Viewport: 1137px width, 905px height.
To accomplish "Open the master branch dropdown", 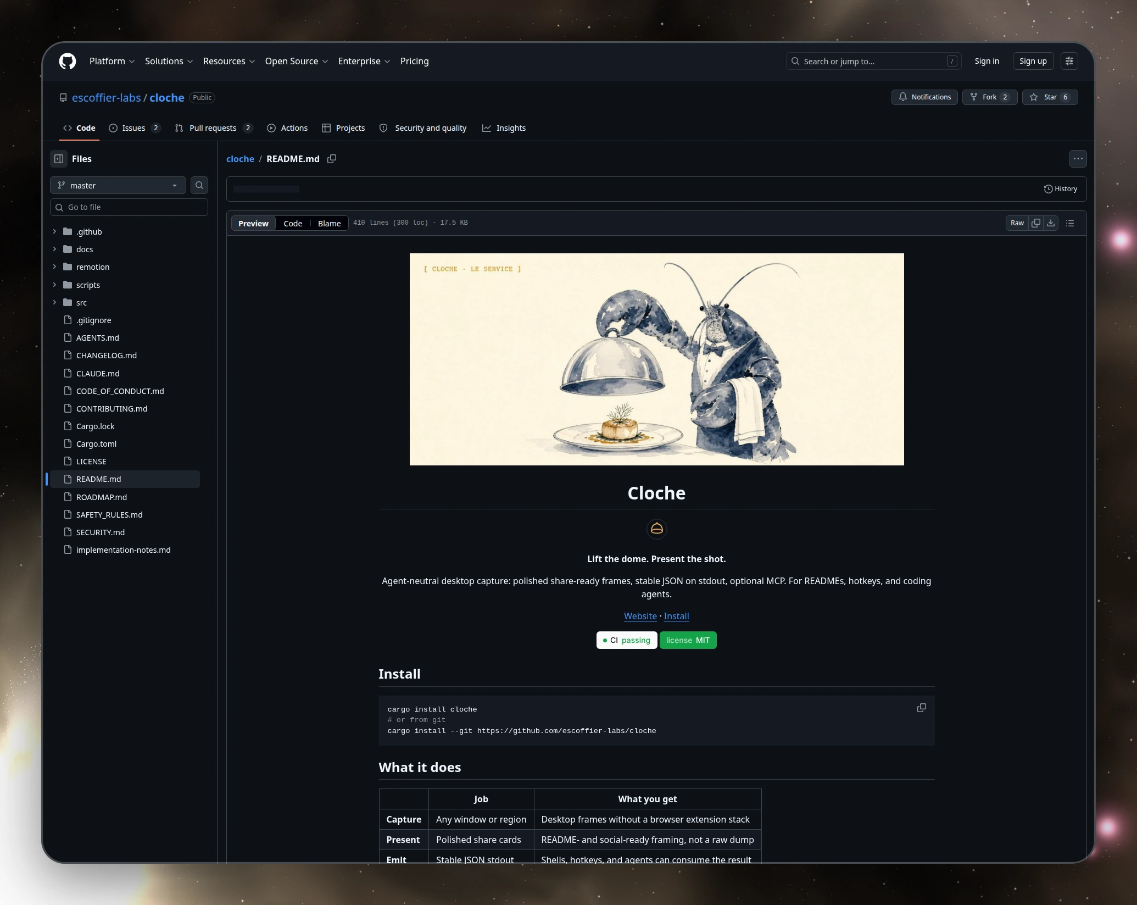I will [118, 185].
